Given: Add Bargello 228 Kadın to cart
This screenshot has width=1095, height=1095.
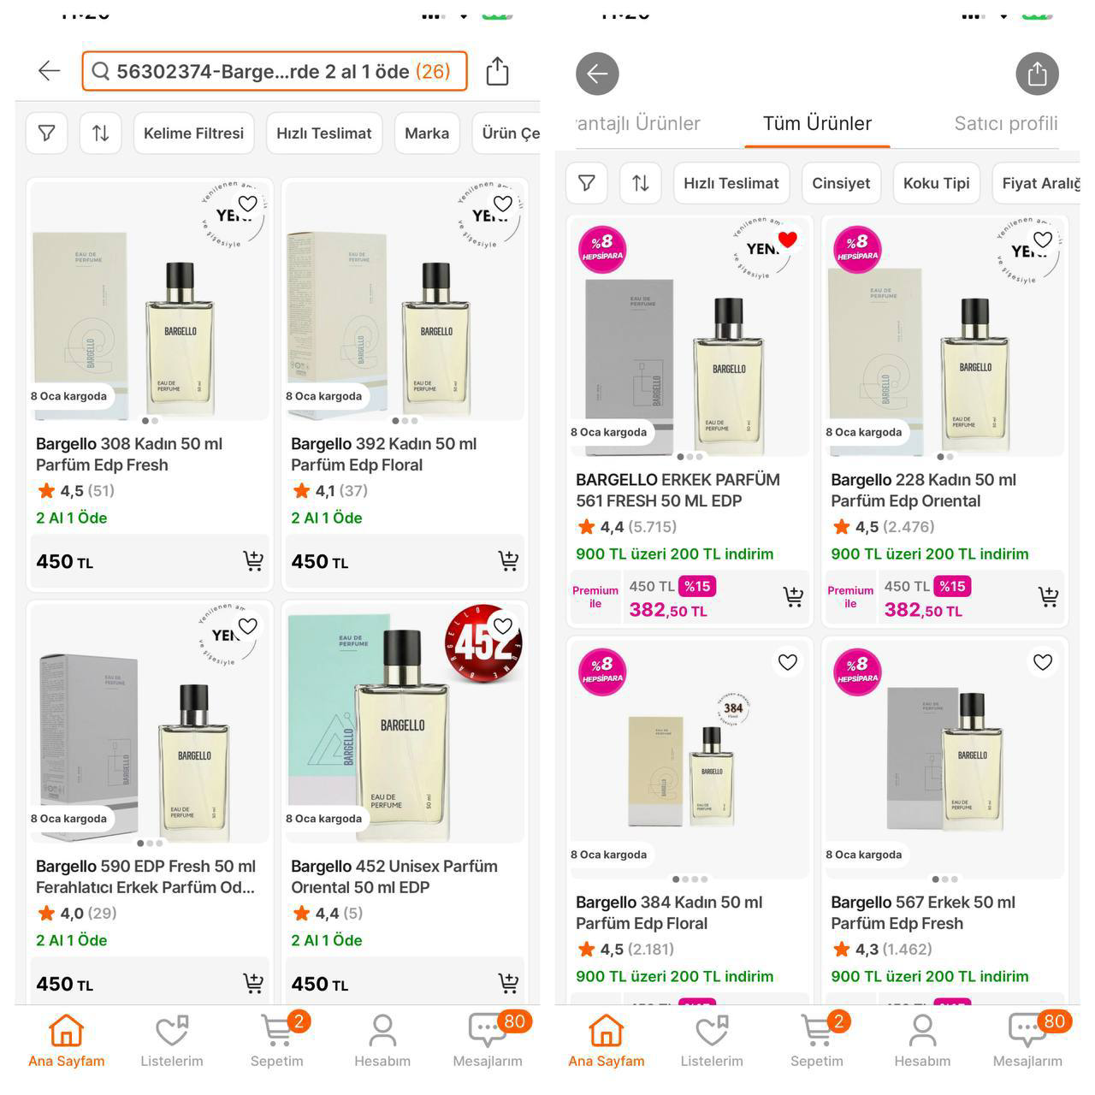Looking at the screenshot, I should (1048, 597).
